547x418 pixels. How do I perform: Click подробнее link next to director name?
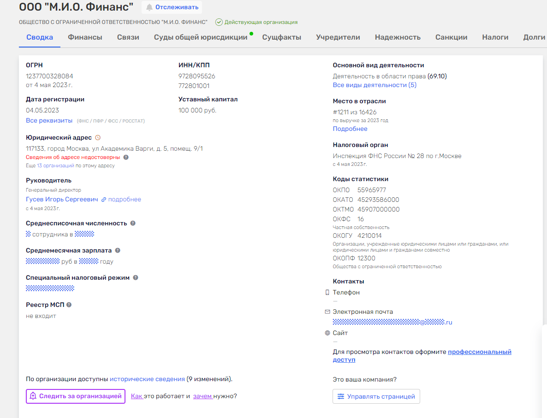point(125,200)
